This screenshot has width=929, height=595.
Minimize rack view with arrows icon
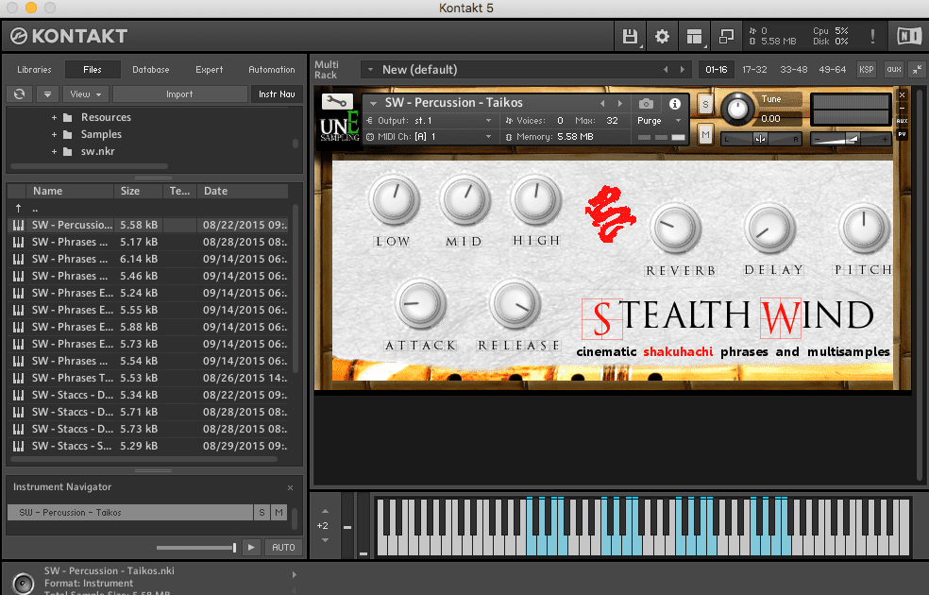pyautogui.click(x=917, y=69)
